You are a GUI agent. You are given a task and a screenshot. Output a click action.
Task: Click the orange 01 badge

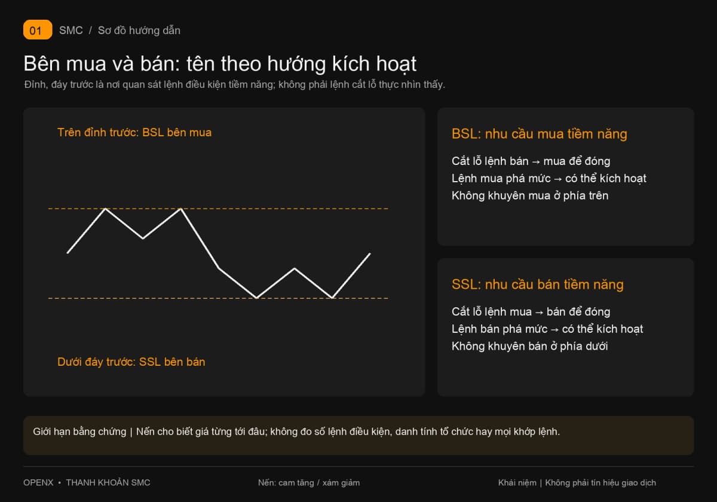click(38, 30)
